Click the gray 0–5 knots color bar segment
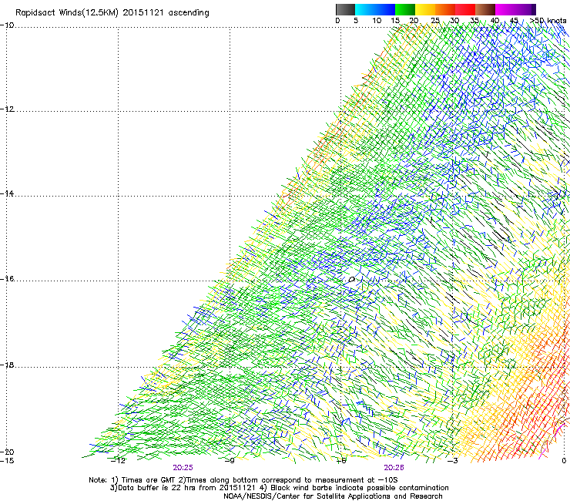570x501 pixels. click(x=345, y=9)
